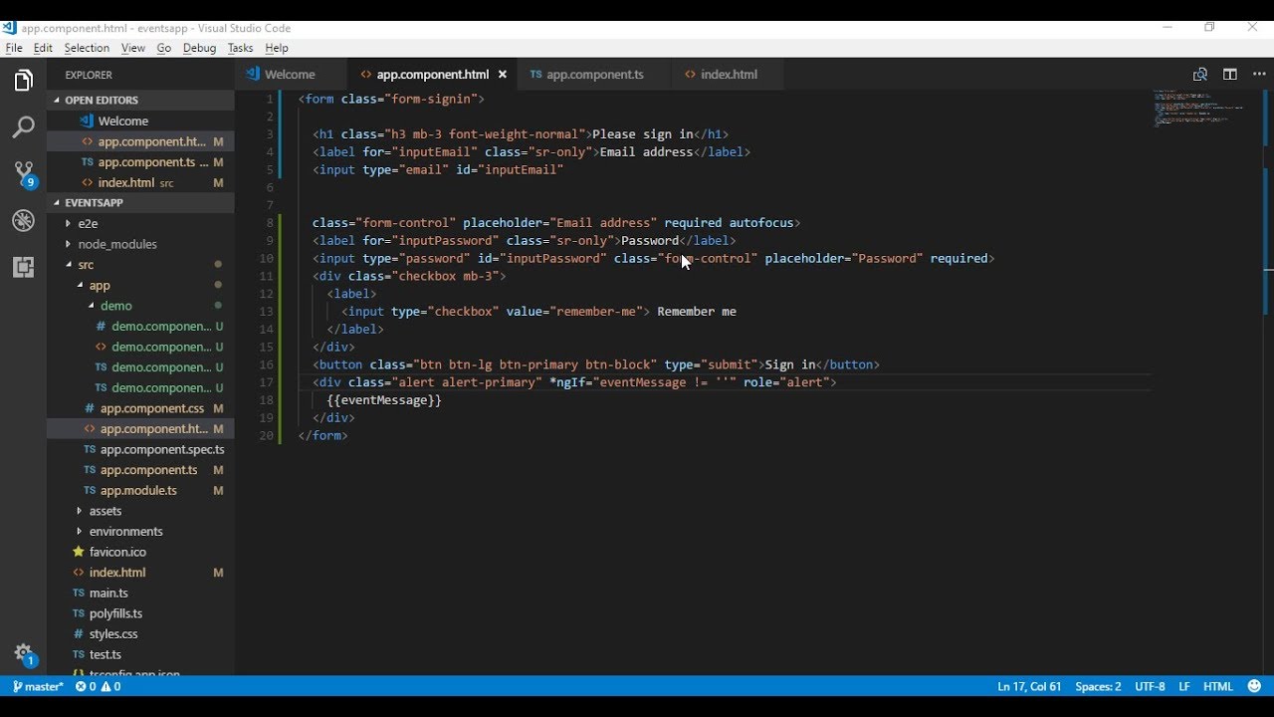Click the feedback smiley in status bar

(x=1254, y=686)
